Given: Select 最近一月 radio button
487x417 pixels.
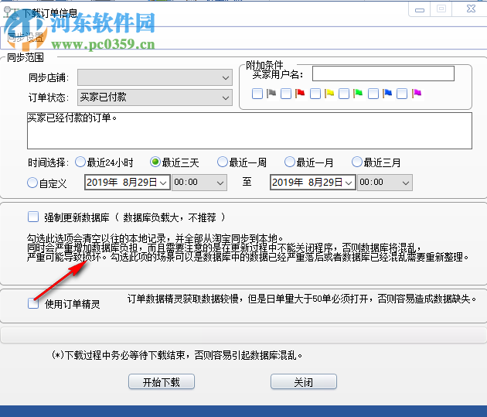Looking at the screenshot, I should [289, 162].
